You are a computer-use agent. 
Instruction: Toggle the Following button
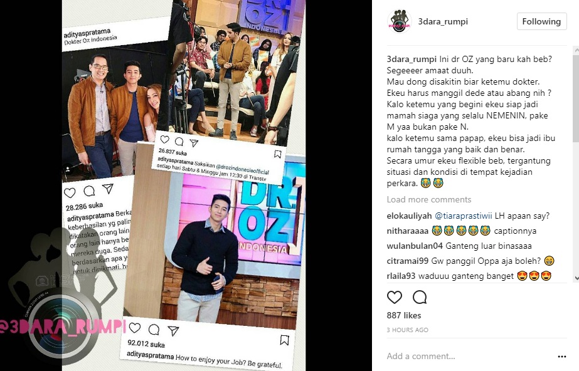coord(542,22)
